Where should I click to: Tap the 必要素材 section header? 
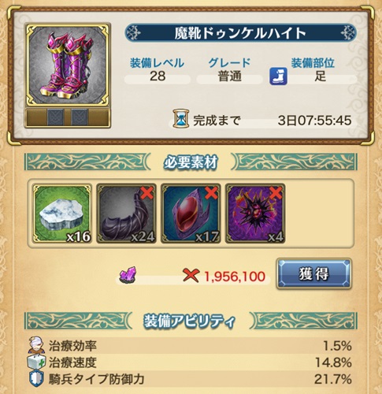[191, 162]
